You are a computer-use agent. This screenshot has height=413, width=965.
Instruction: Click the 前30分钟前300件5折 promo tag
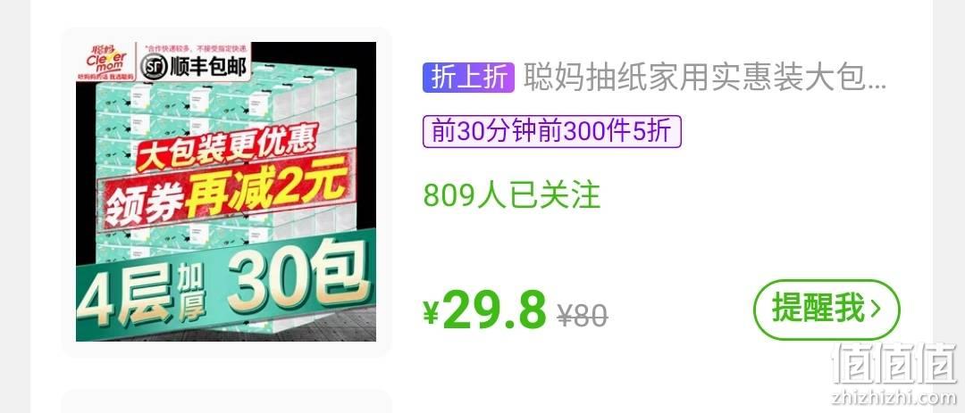click(552, 131)
